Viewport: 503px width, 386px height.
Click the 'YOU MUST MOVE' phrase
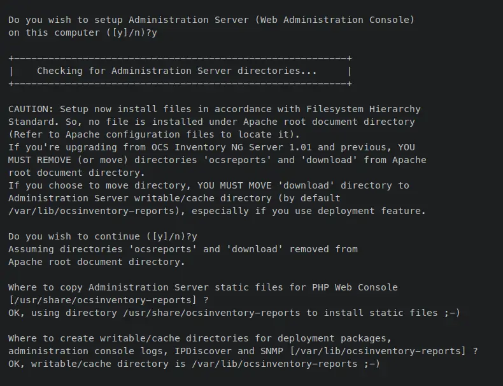click(234, 185)
